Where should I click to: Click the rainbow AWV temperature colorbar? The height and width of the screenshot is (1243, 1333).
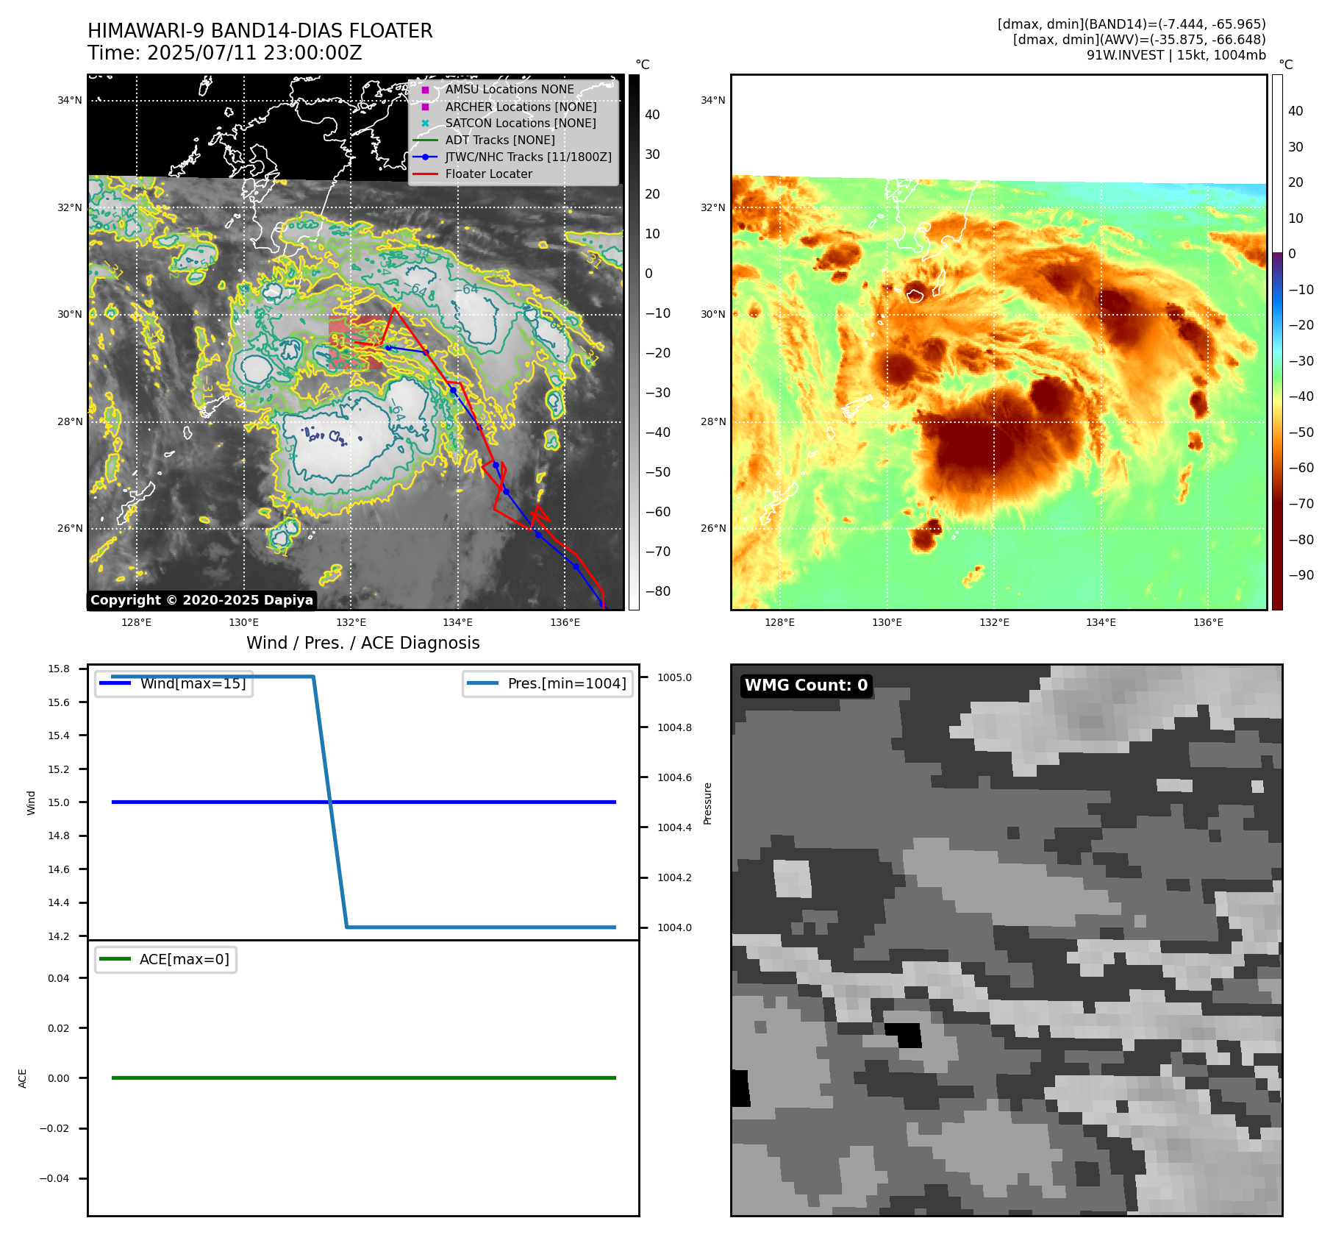[1277, 342]
